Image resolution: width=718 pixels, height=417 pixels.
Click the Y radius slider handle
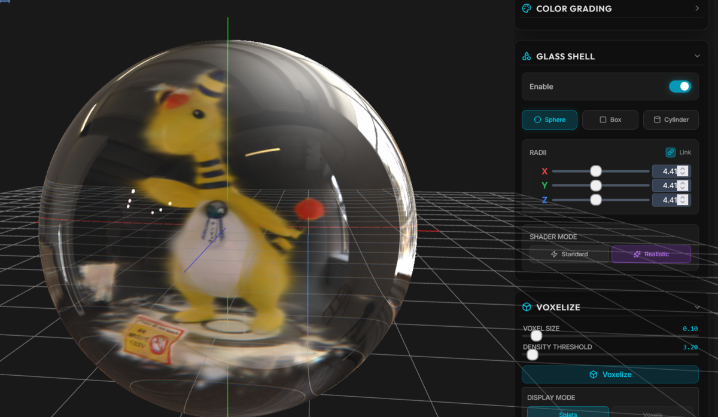click(596, 186)
